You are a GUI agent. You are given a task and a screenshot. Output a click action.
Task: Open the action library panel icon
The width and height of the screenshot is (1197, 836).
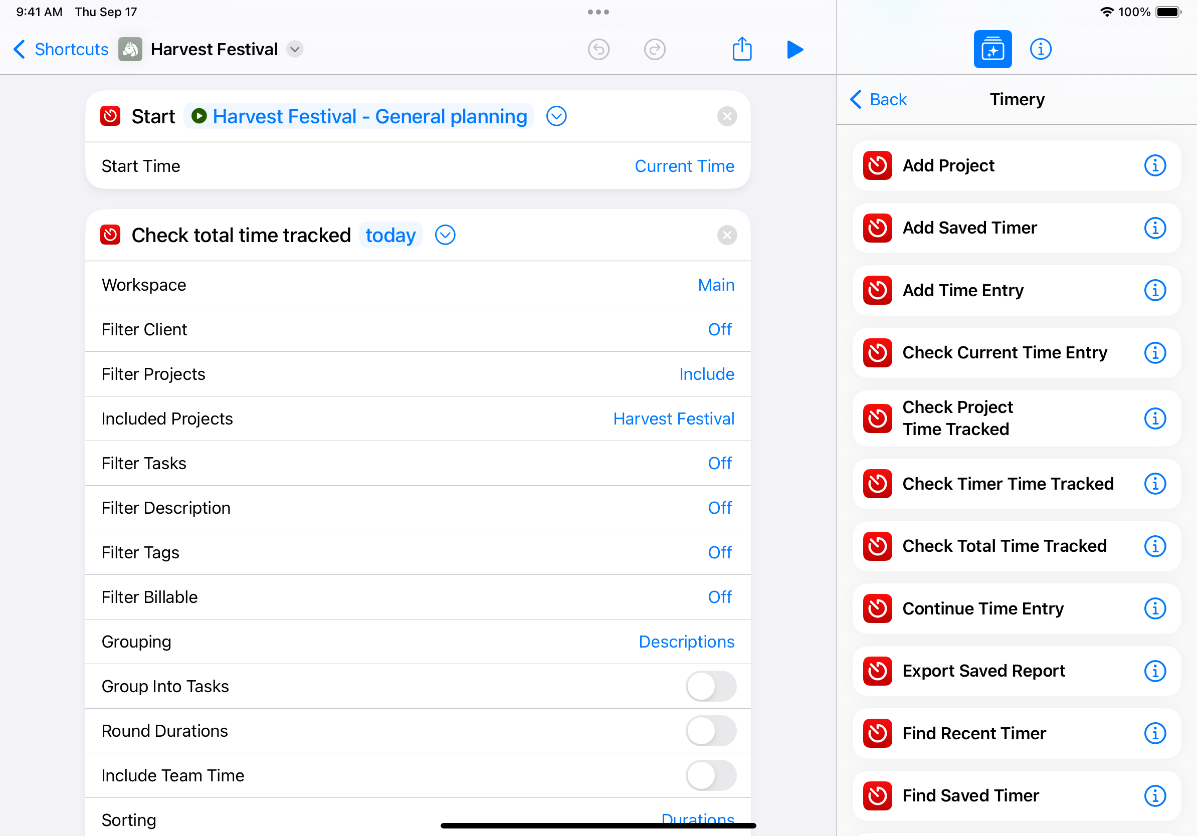pyautogui.click(x=992, y=50)
